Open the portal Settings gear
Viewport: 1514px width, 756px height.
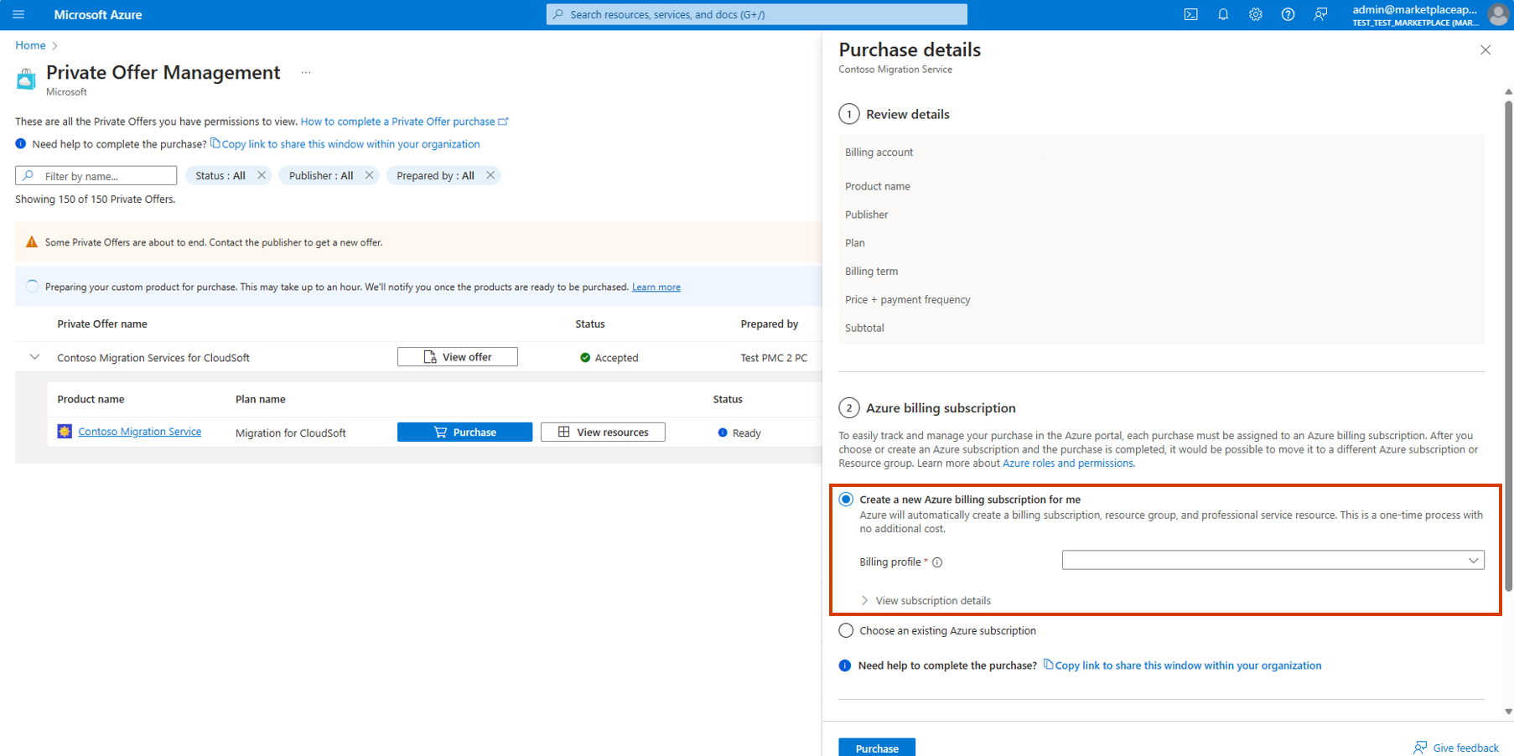point(1255,14)
